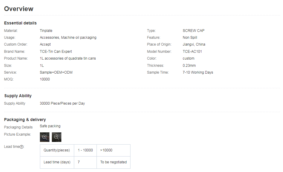Zoom the second packaging picture example
The width and height of the screenshot is (283, 172).
[57, 137]
